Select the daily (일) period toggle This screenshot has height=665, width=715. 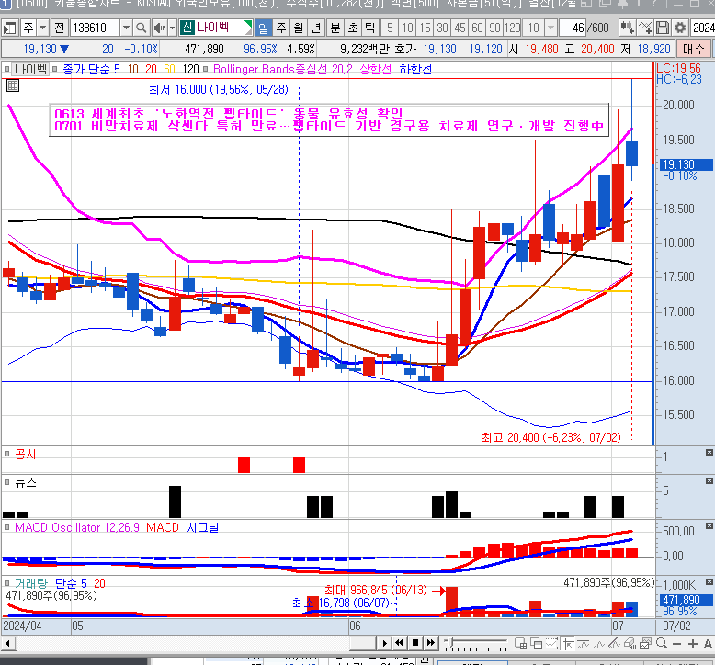(265, 28)
